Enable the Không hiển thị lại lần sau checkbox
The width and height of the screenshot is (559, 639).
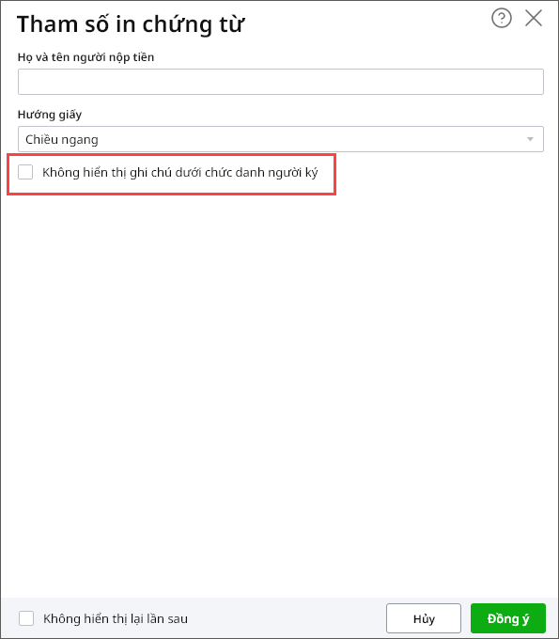tap(26, 618)
